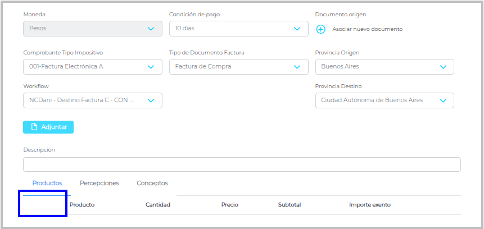This screenshot has width=484, height=229.
Task: Click the chevron arrow in the Moneda field
Action: (x=151, y=29)
